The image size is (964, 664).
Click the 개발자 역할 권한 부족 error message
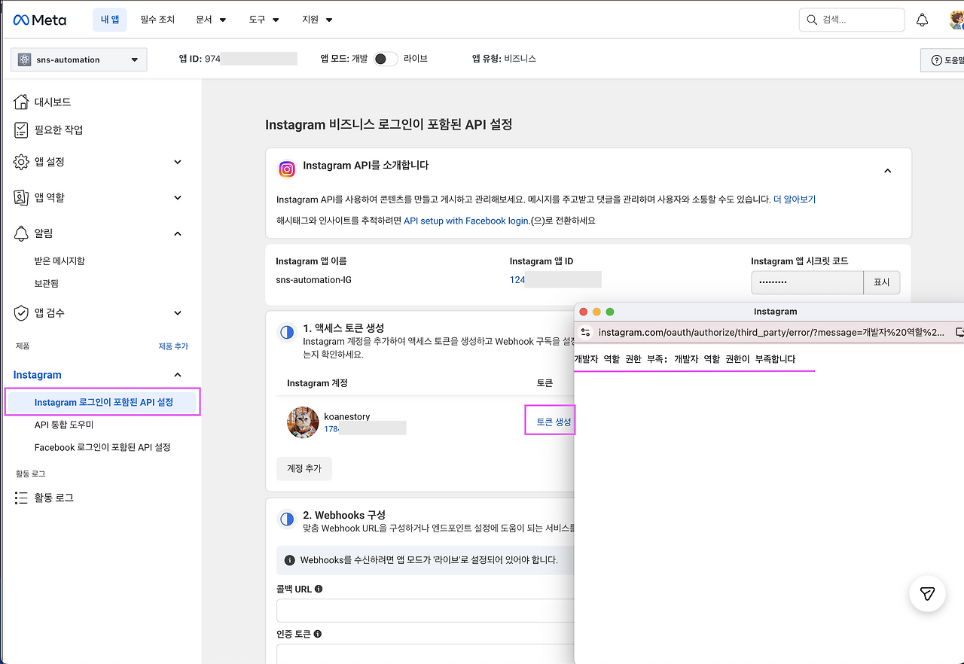coord(685,359)
